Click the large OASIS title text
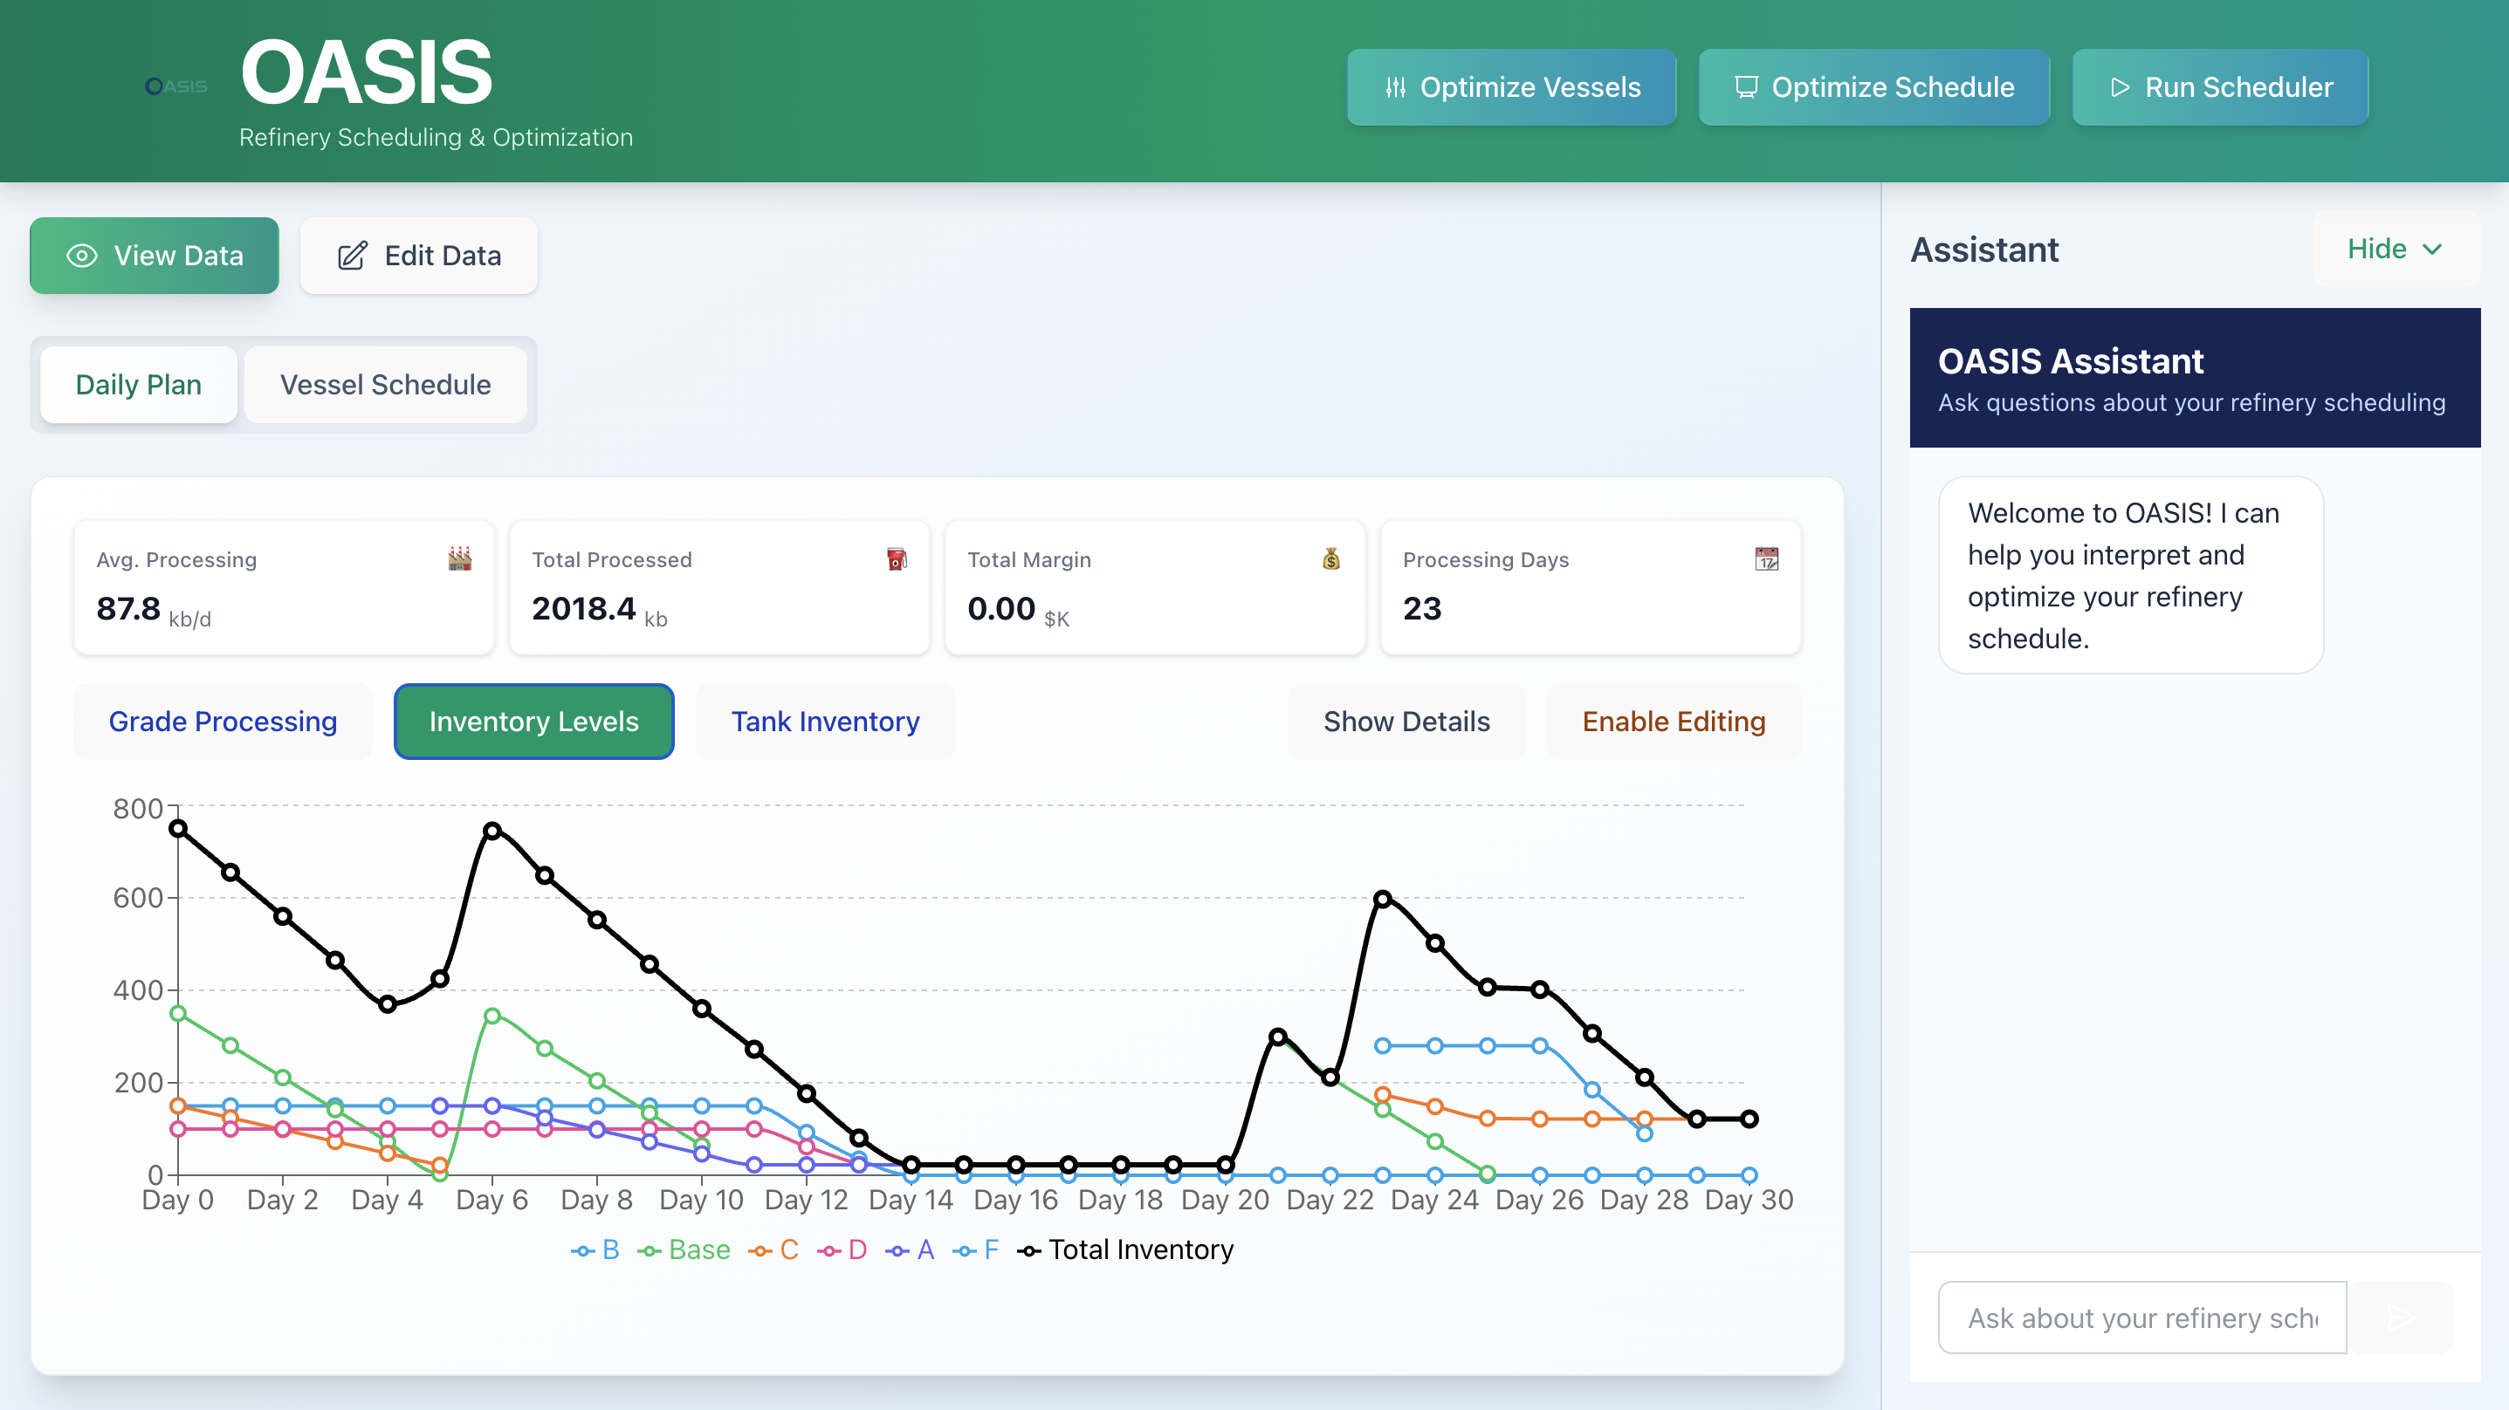 [x=366, y=71]
